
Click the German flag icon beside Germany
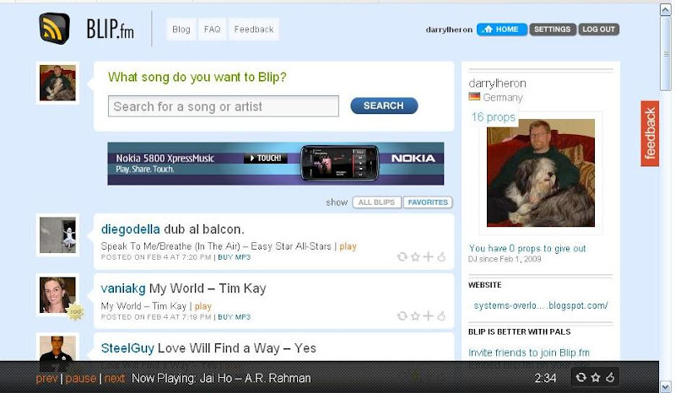474,97
